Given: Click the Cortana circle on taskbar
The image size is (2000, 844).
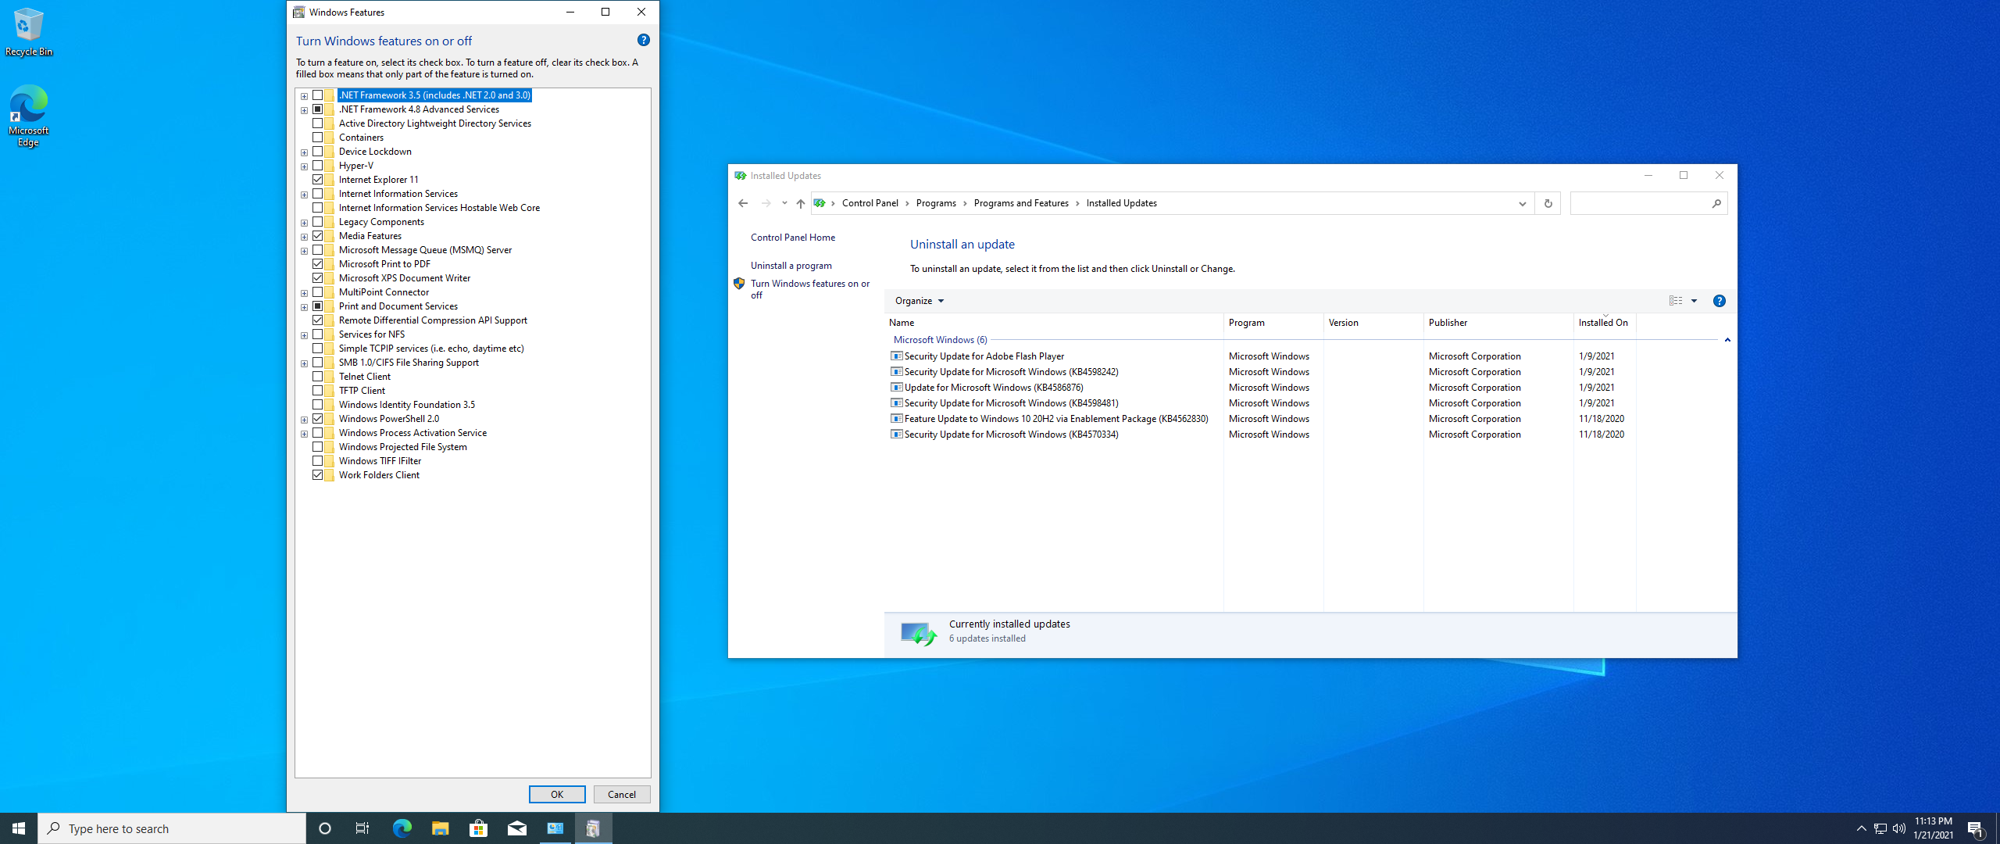Looking at the screenshot, I should click(325, 828).
